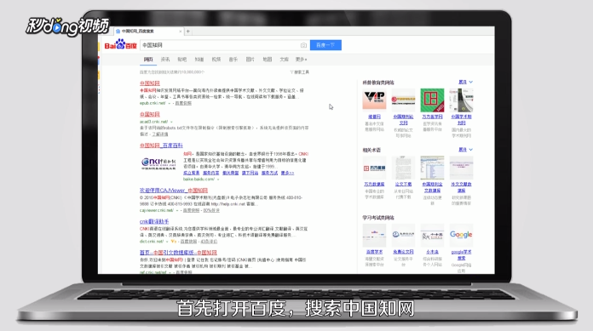Open the google学术搜索 text link
The height and width of the screenshot is (331, 593).
coord(461,255)
